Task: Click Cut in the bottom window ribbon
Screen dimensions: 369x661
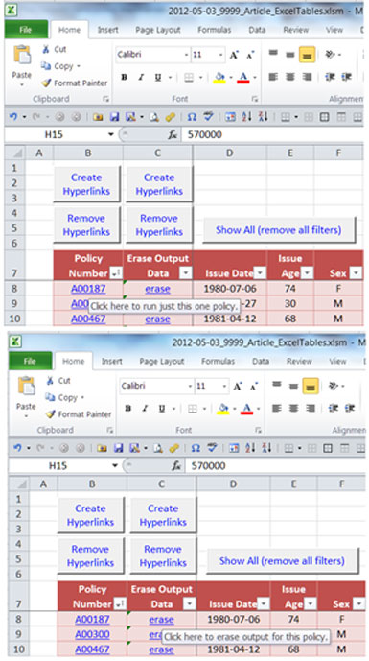Action: pyautogui.click(x=59, y=380)
